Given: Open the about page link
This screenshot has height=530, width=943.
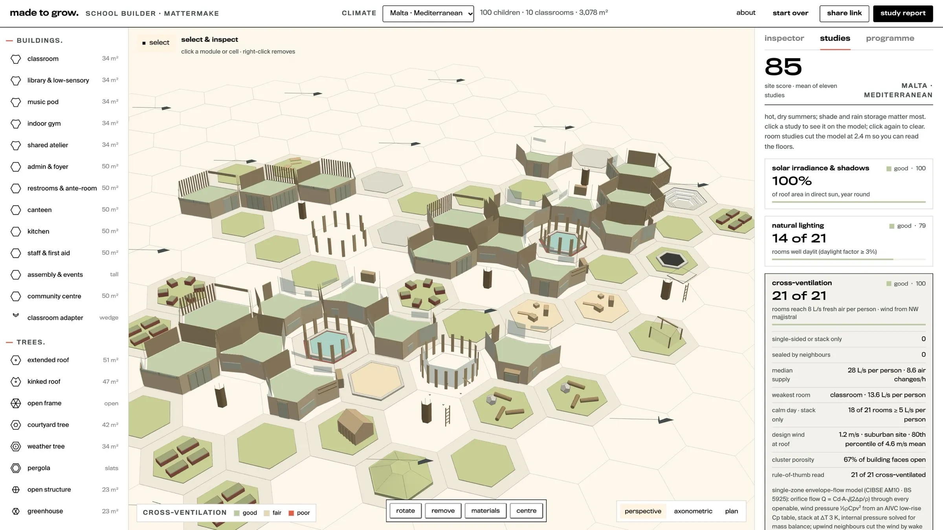Looking at the screenshot, I should [x=746, y=13].
